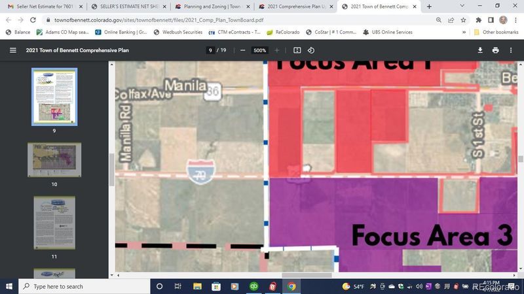Click the Chrome taskbar icon

click(291, 286)
